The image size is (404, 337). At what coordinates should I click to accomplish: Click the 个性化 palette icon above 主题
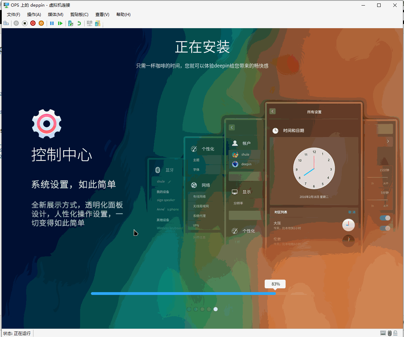pos(194,149)
